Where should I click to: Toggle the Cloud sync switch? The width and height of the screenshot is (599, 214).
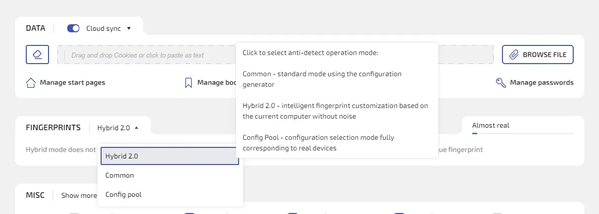tap(73, 28)
